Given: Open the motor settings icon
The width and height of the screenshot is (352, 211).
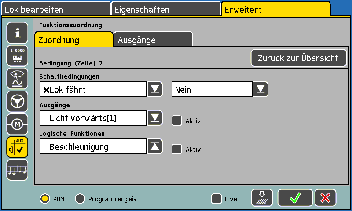Looking at the screenshot, I should click(x=17, y=124).
